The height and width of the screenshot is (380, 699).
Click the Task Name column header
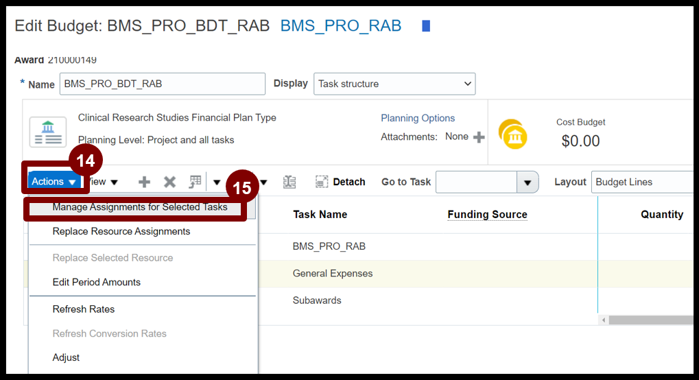[320, 215]
